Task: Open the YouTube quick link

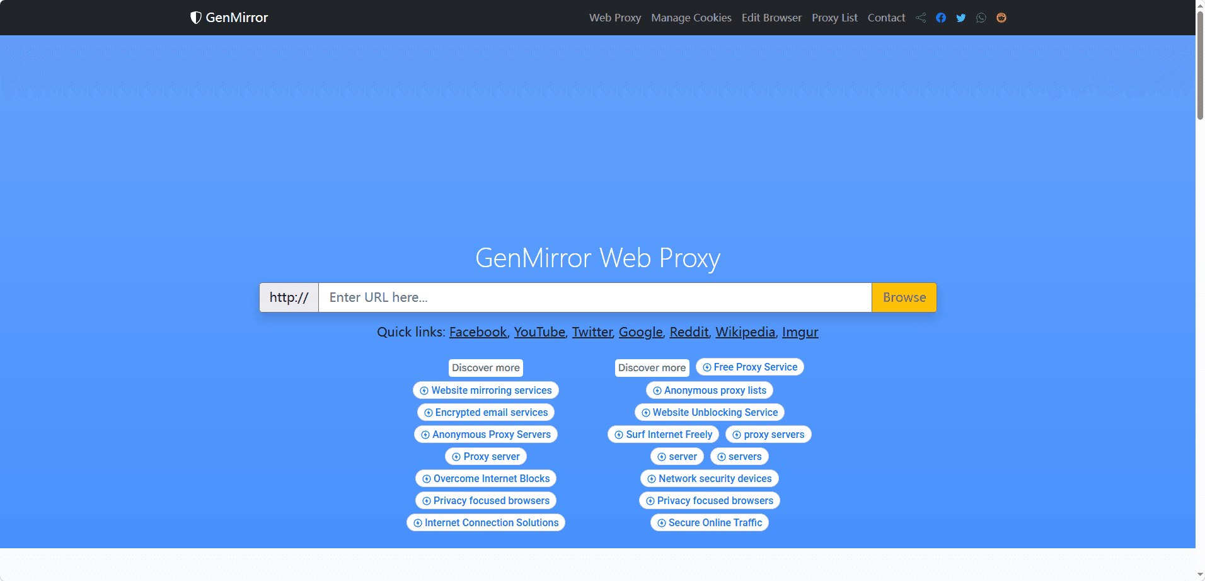Action: click(539, 332)
